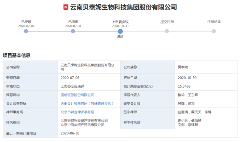Click the 律师事务所 label cell

click(30, 112)
